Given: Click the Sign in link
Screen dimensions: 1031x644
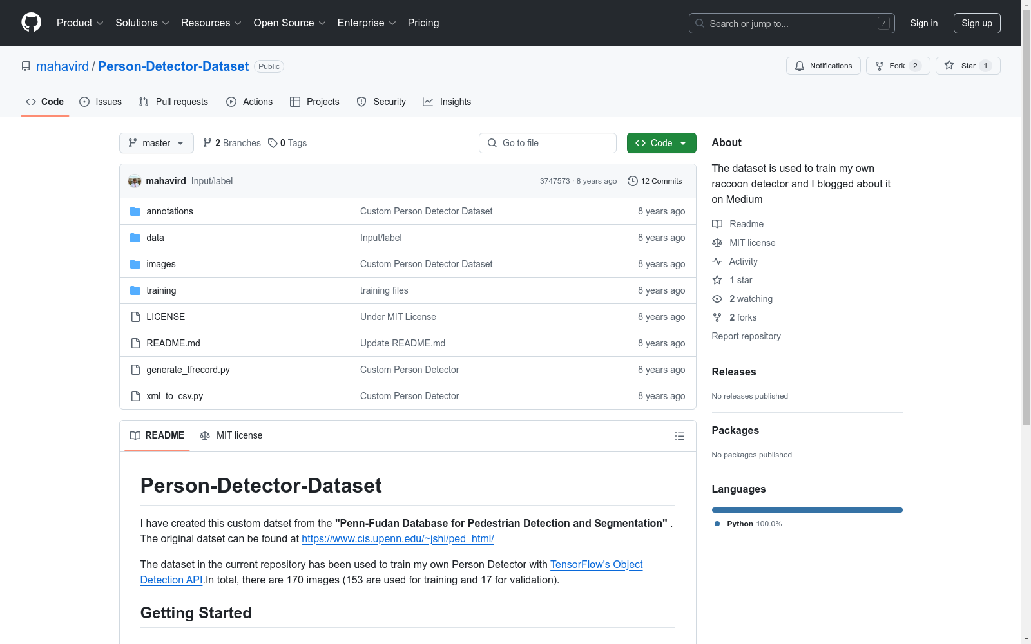Looking at the screenshot, I should coord(924,23).
